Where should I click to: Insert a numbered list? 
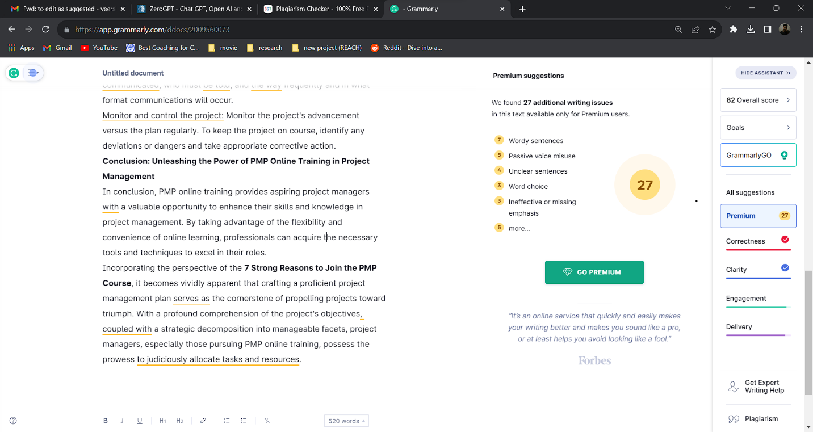click(227, 421)
